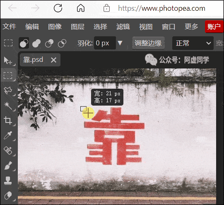Image resolution: width=224 pixels, height=205 pixels.
Task: Open the 窗口 menu
Action: coord(169,27)
